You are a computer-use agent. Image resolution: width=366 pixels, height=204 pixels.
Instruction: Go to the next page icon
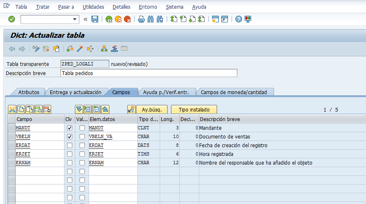click(x=192, y=19)
